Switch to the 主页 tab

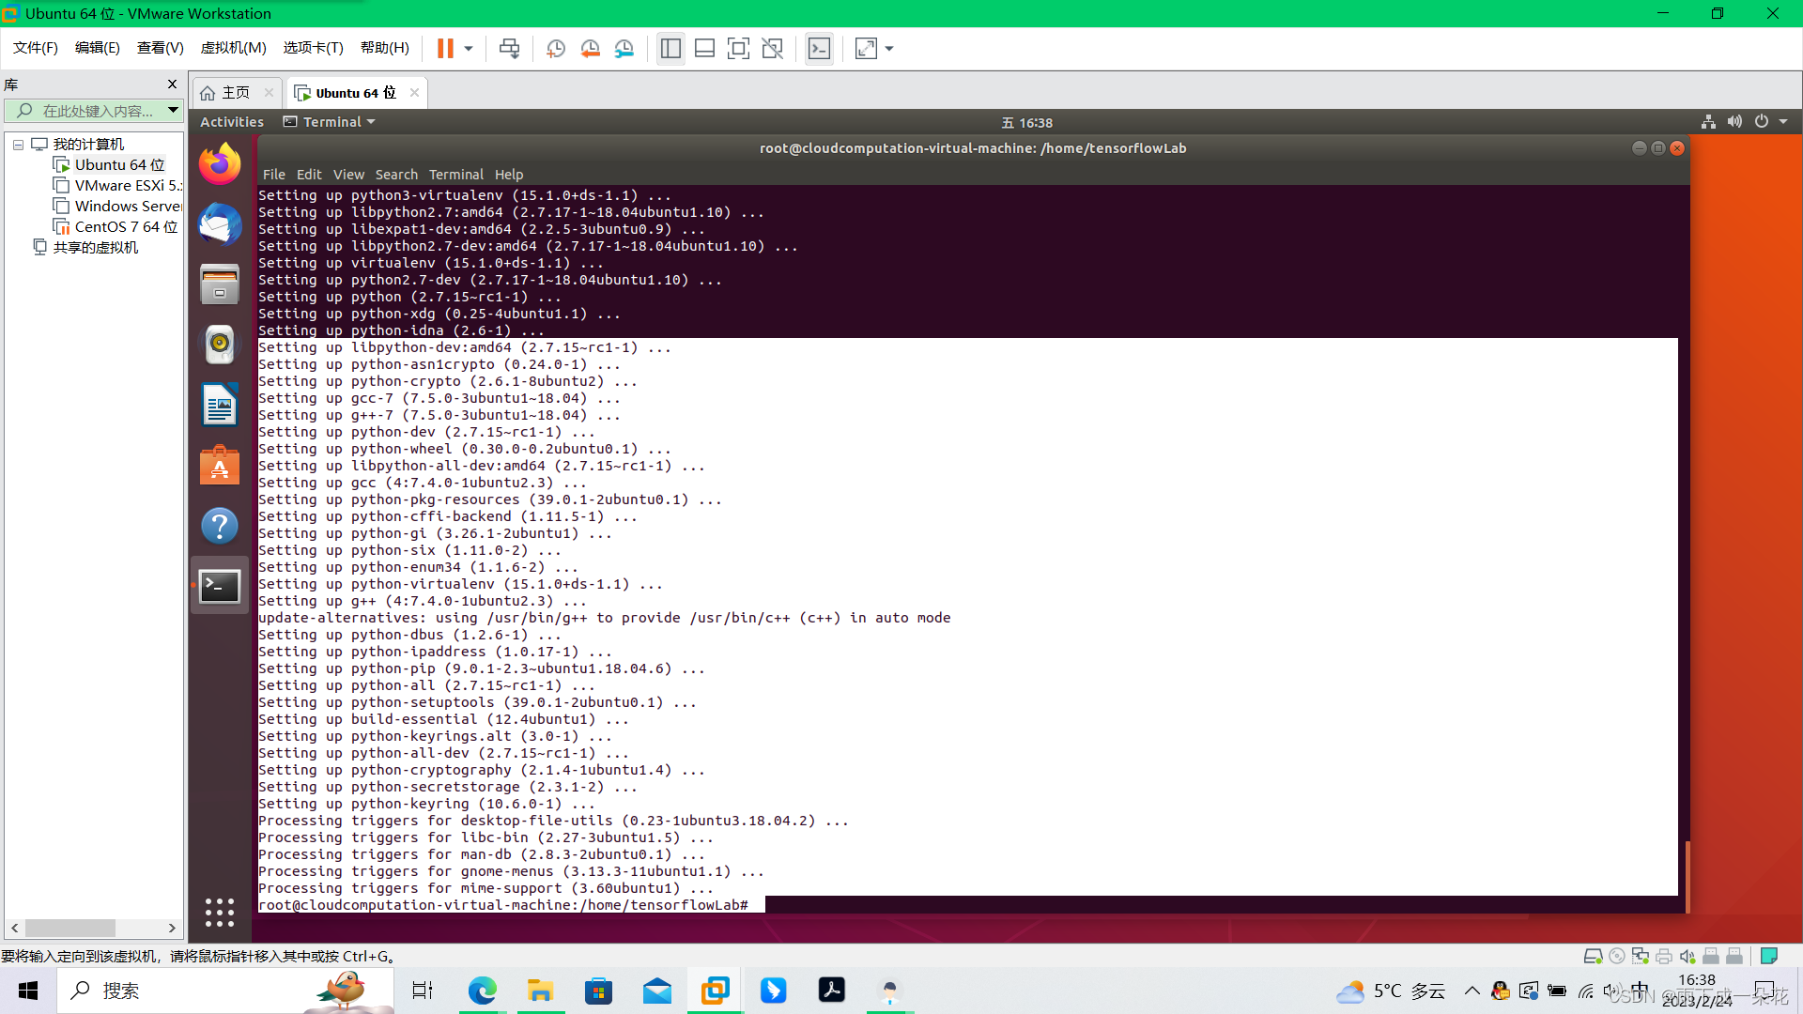(x=235, y=93)
